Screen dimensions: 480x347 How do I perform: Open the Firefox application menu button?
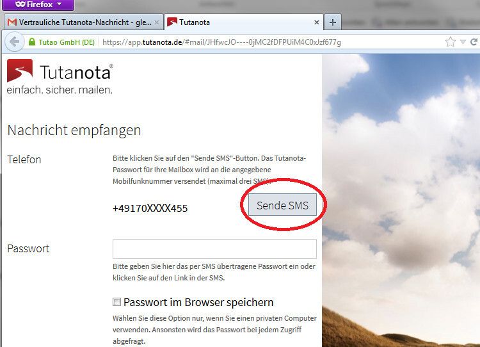tap(38, 4)
